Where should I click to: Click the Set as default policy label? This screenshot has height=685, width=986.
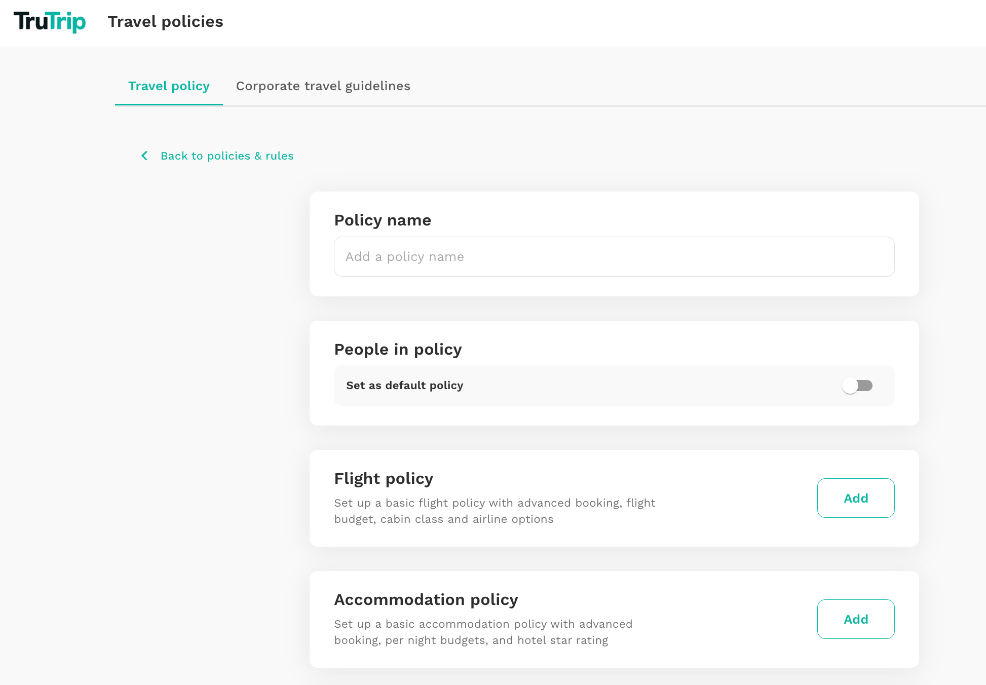[405, 386]
